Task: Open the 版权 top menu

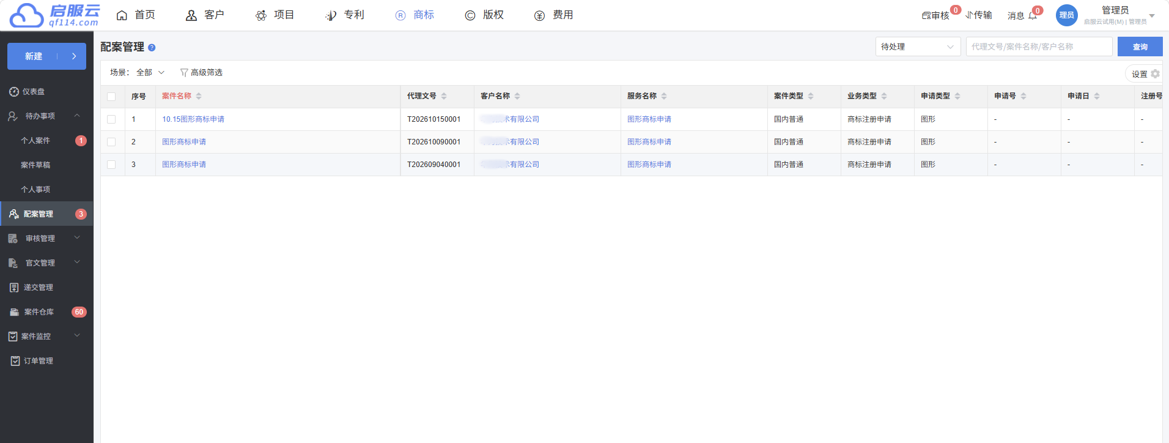Action: (x=484, y=15)
